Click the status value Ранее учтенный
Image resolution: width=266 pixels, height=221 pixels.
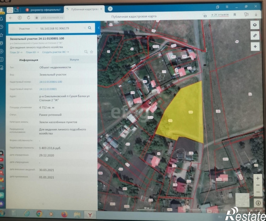[50, 115]
